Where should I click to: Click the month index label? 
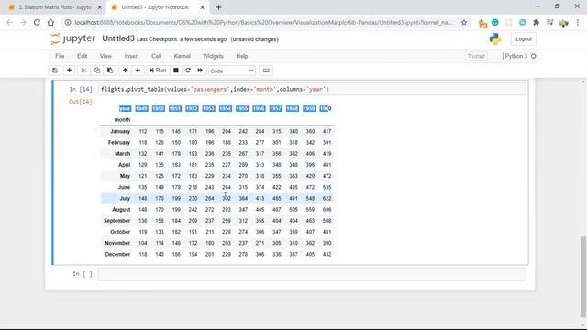[x=122, y=120]
